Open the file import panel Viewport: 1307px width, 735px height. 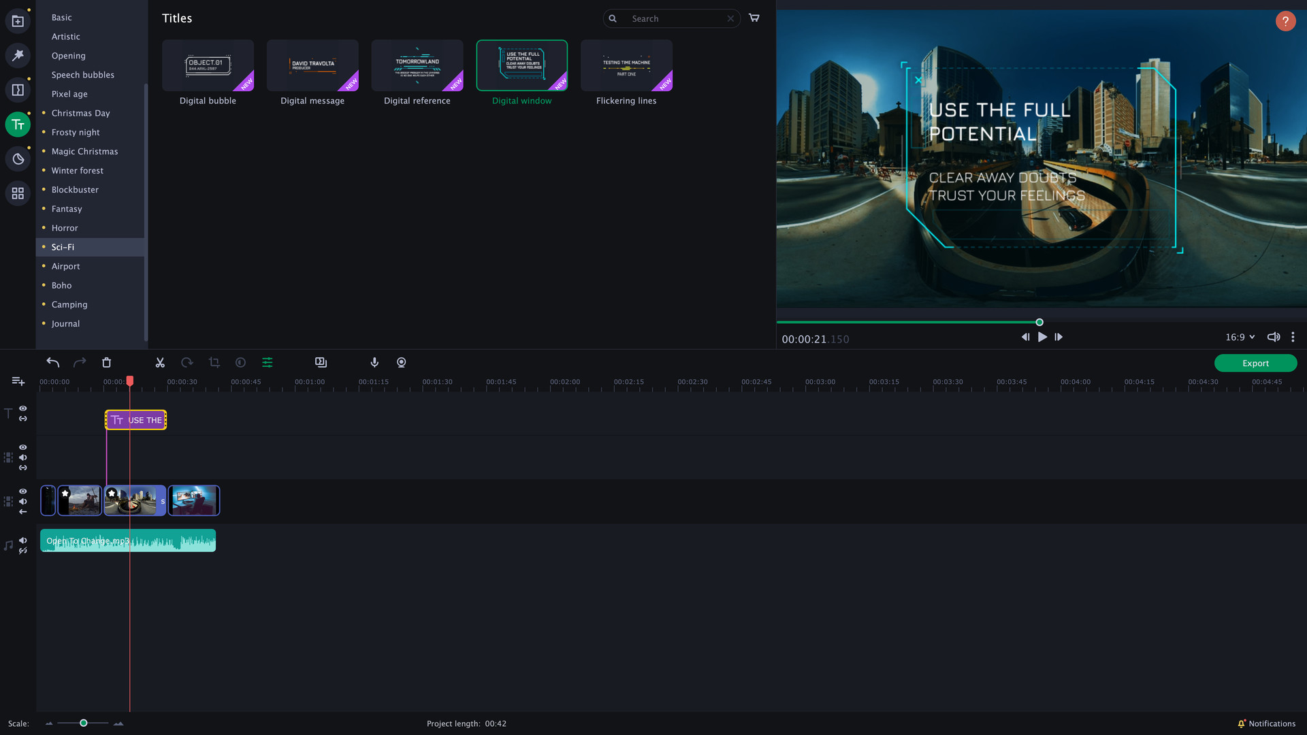[18, 20]
